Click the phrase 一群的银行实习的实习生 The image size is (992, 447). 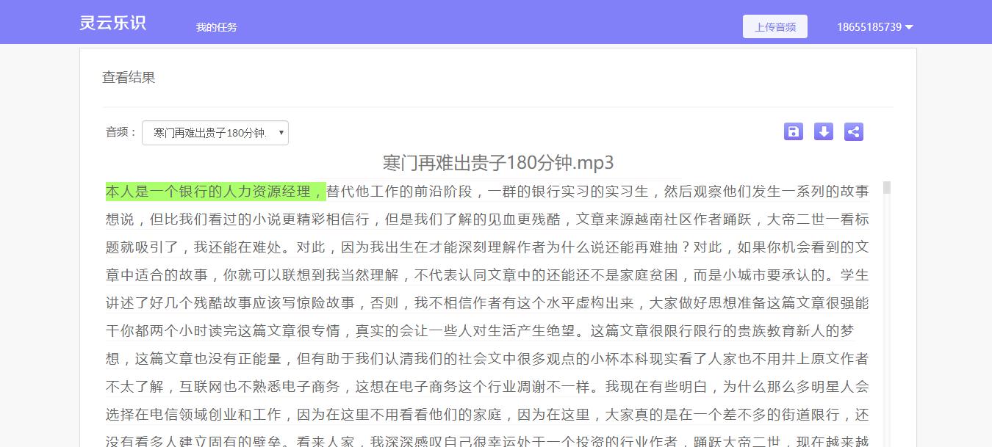coord(566,192)
